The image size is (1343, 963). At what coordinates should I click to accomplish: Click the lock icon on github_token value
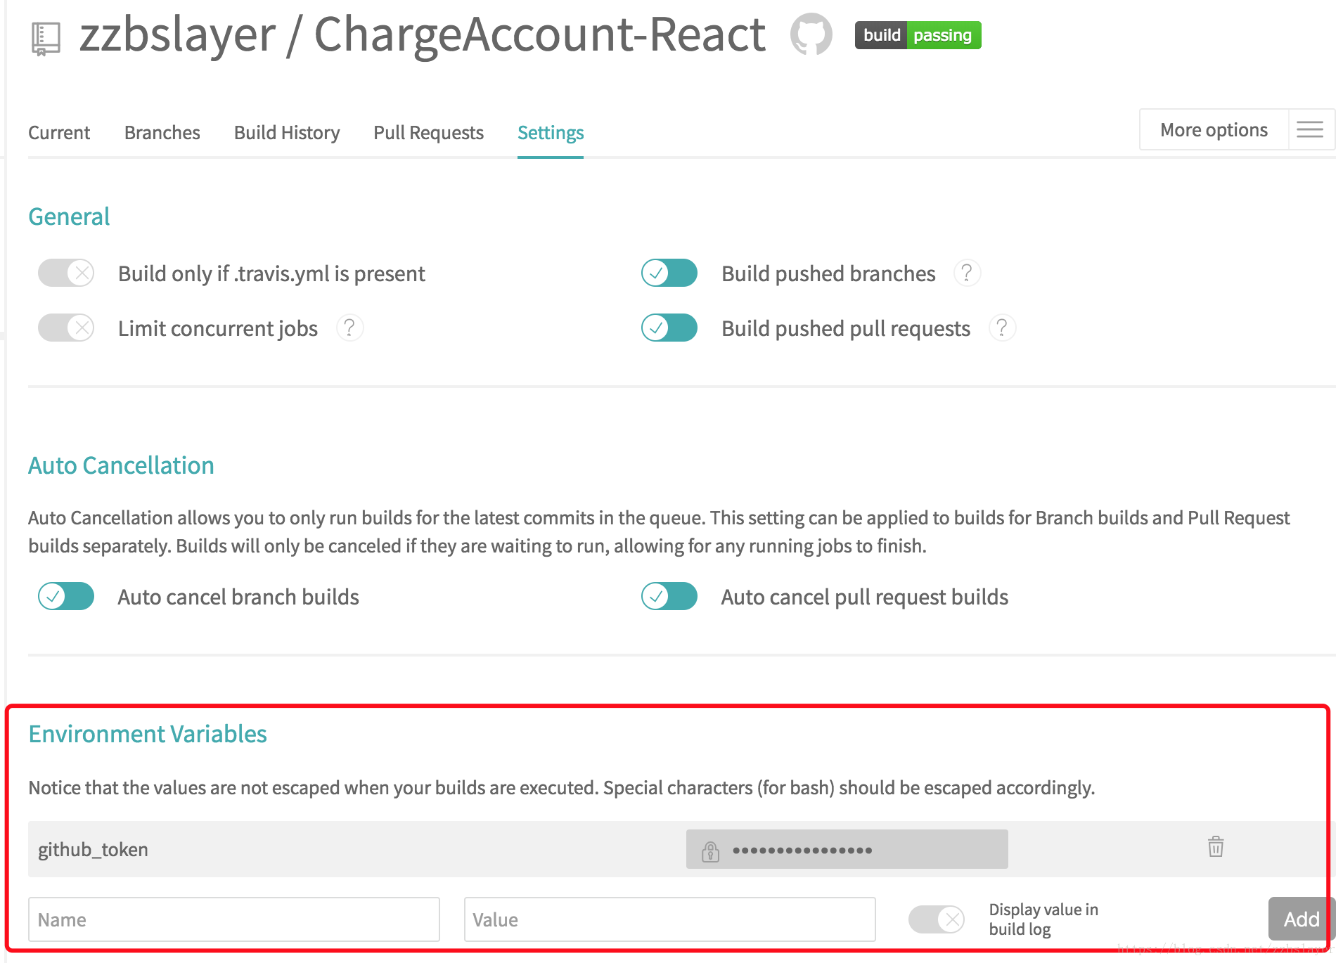click(710, 851)
